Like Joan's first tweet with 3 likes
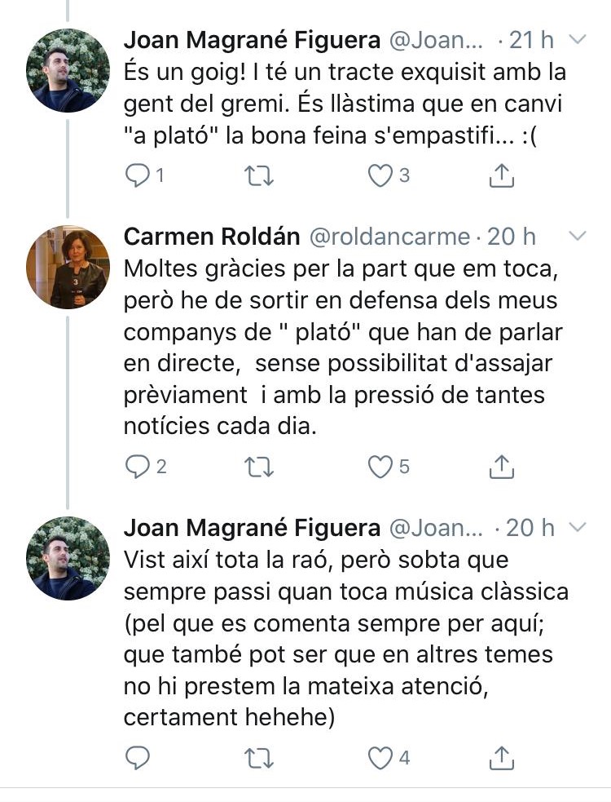 click(x=380, y=175)
